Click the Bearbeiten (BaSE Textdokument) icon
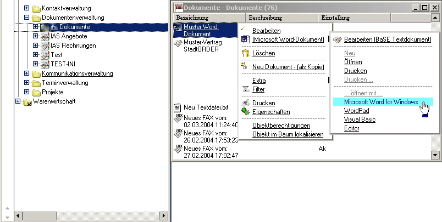 (x=337, y=39)
